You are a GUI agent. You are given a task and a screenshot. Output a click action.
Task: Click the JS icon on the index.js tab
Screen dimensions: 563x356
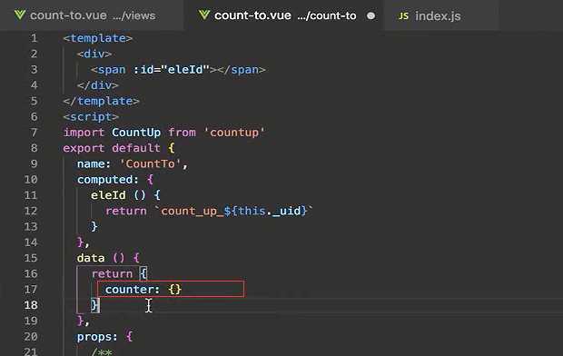pos(403,15)
